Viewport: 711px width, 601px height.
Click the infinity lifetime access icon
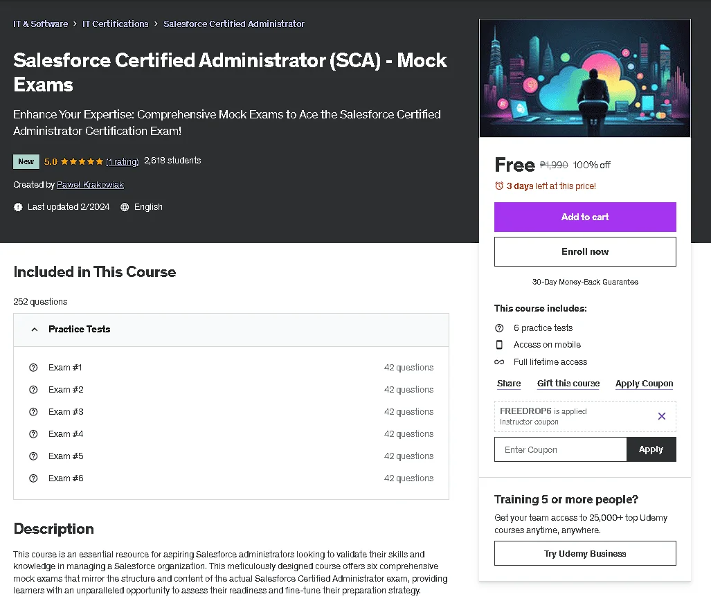pyautogui.click(x=499, y=362)
